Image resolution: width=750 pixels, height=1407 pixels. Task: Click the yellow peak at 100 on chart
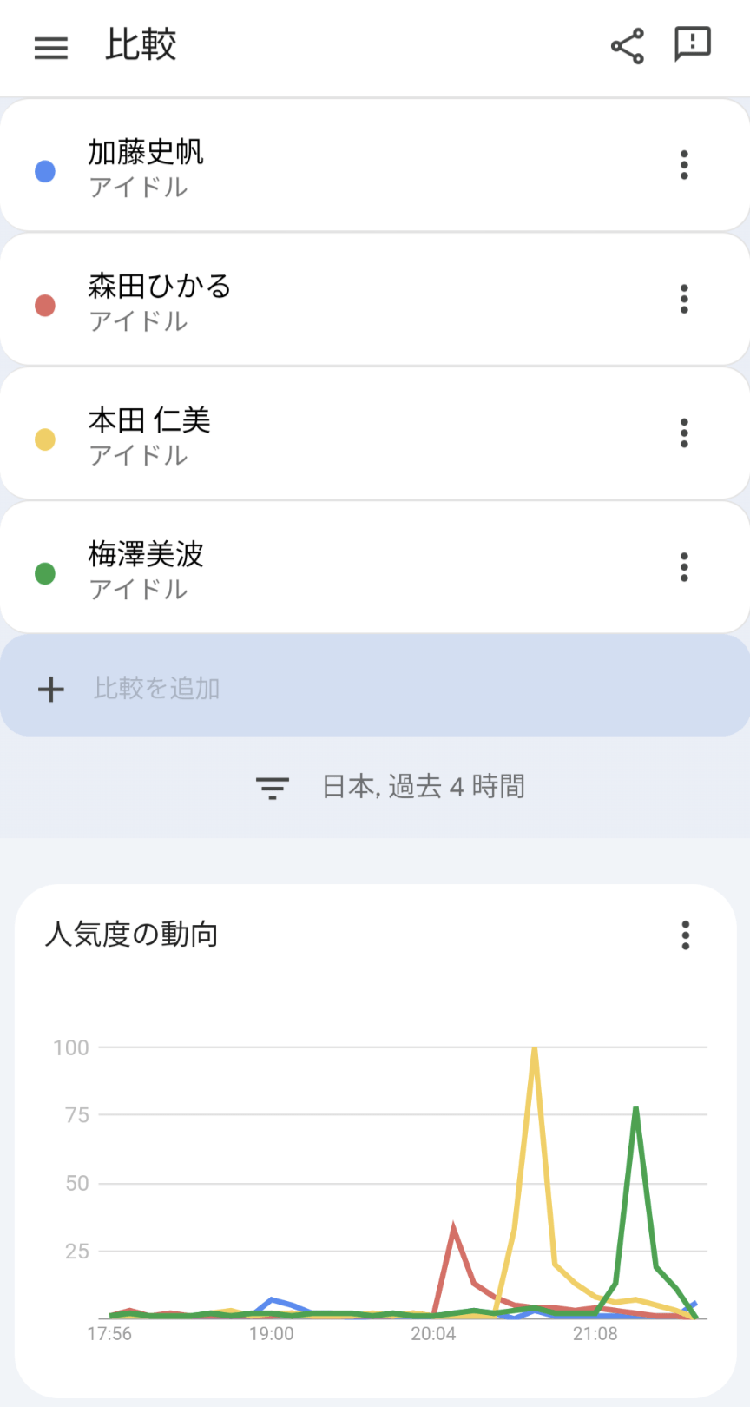(x=535, y=1049)
